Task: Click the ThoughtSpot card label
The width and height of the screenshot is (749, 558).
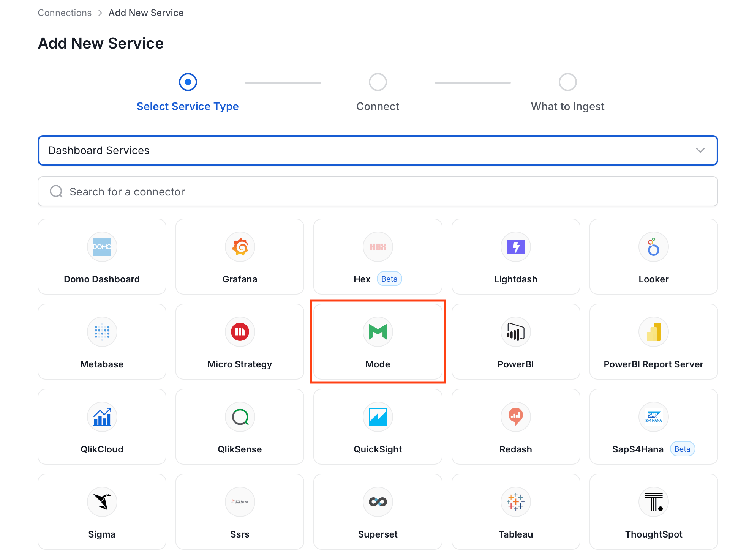Action: click(x=653, y=534)
